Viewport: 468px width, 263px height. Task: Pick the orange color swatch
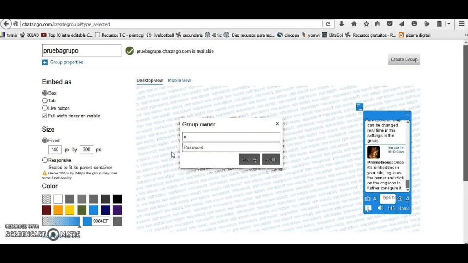(x=58, y=210)
